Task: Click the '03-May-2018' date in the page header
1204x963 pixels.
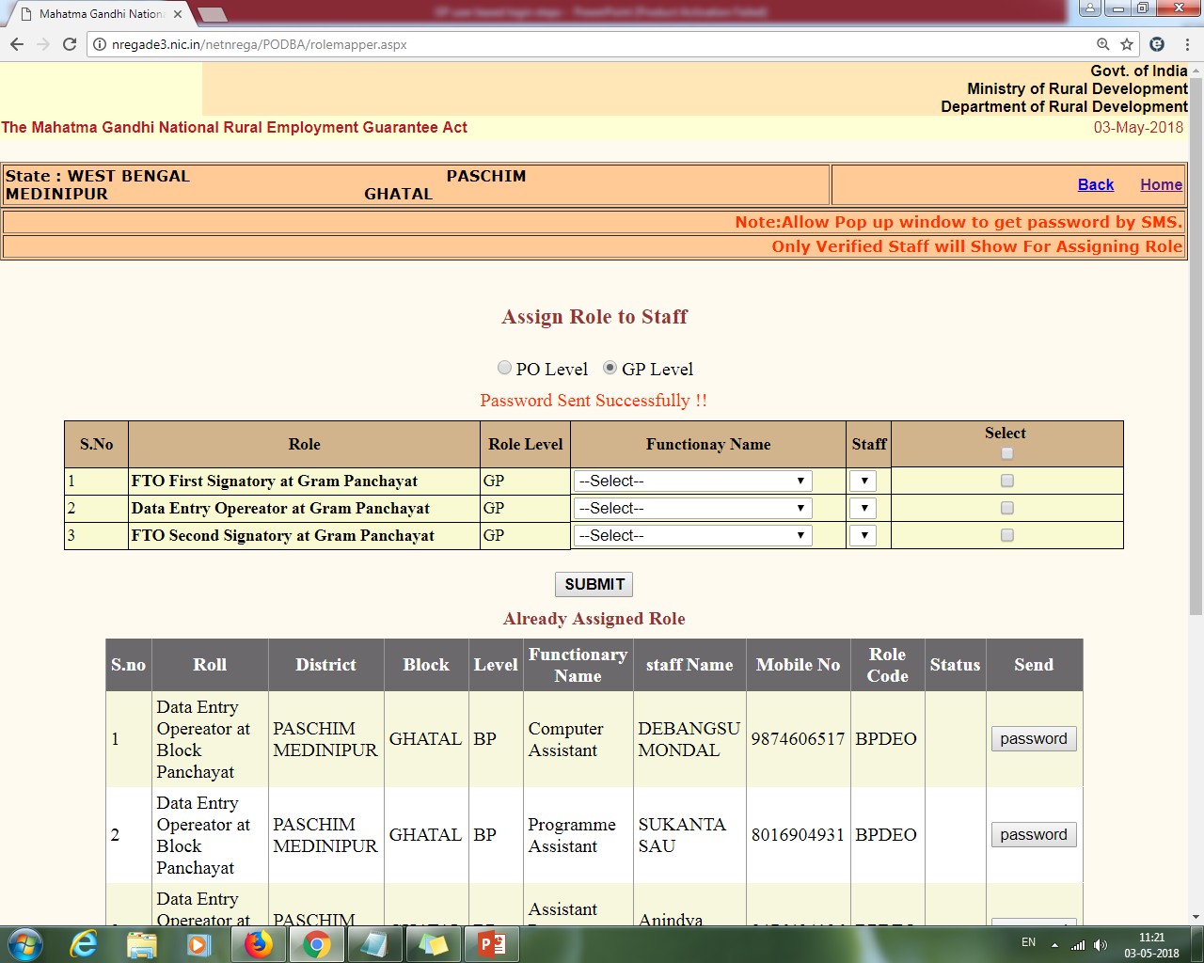Action: (1138, 128)
